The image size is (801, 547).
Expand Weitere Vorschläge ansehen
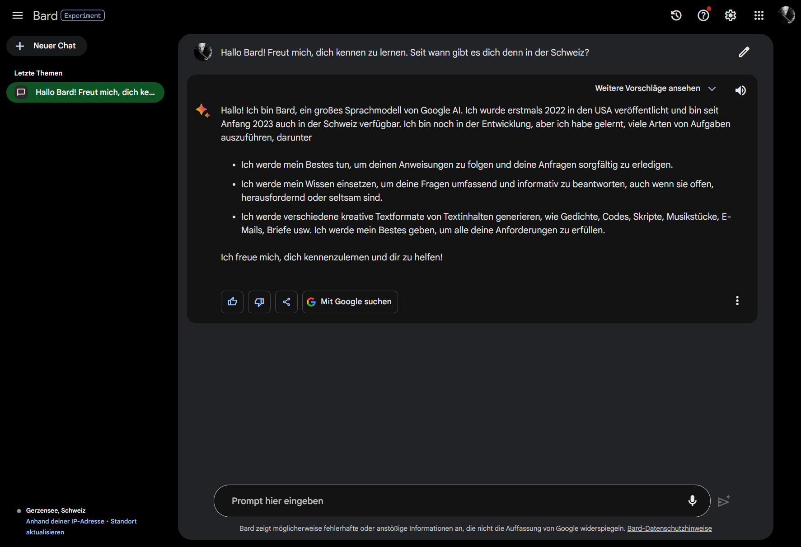(656, 88)
